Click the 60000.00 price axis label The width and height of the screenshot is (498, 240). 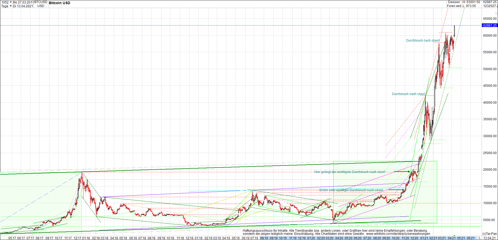click(490, 36)
